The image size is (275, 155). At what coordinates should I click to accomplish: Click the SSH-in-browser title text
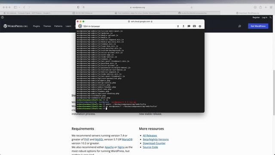[x=92, y=26]
